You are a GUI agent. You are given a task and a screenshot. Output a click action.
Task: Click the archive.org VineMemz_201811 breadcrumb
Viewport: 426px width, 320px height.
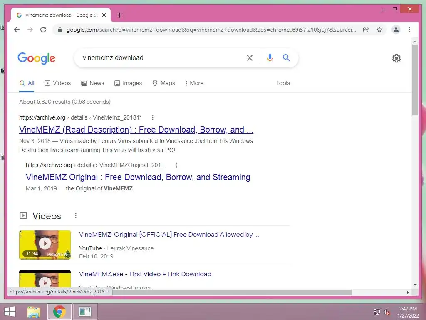80,117
